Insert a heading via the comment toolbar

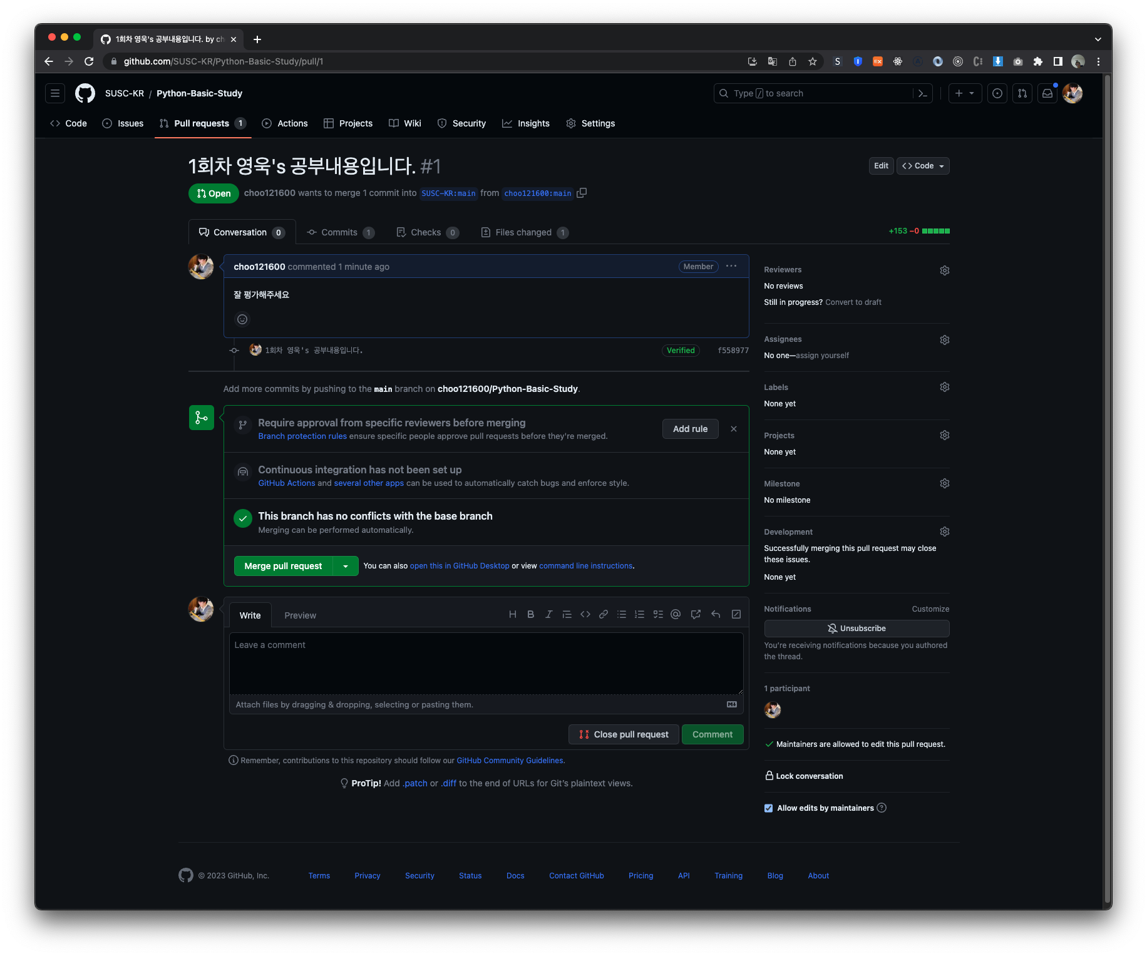(x=512, y=614)
